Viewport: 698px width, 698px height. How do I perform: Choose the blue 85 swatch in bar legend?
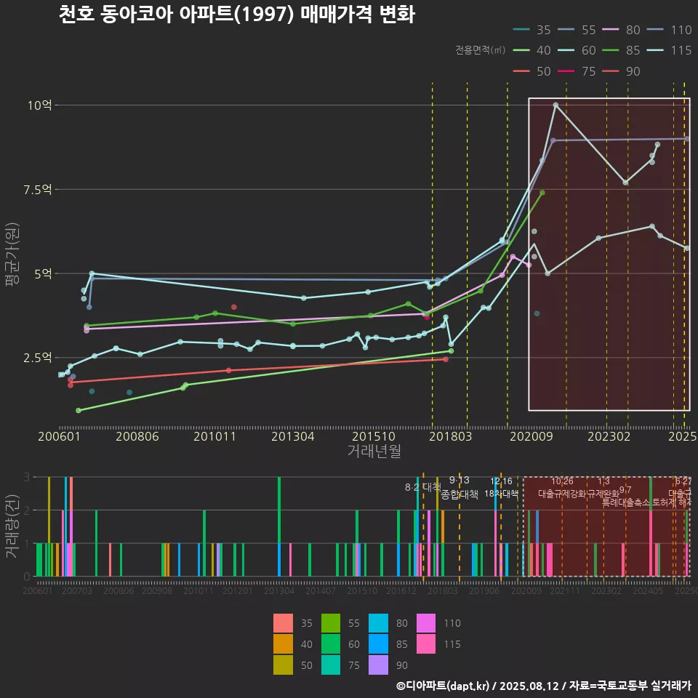pos(378,643)
